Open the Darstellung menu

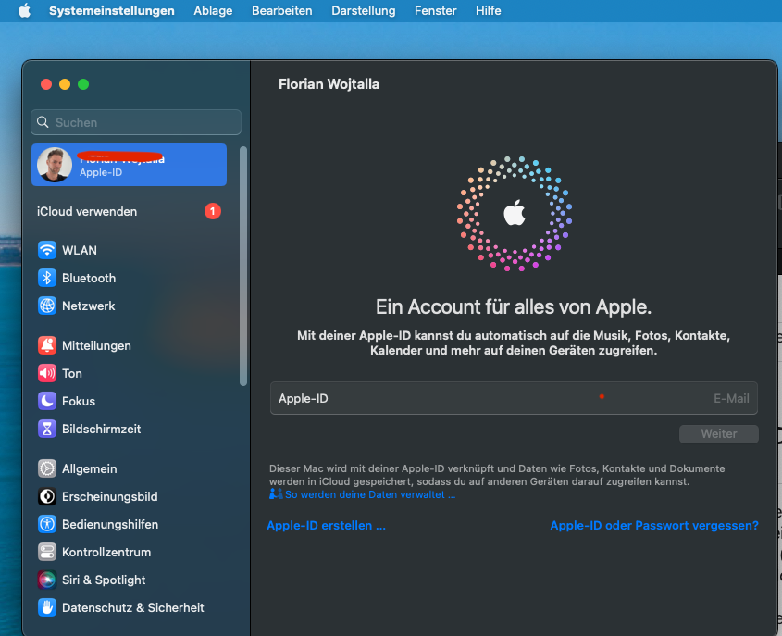363,10
